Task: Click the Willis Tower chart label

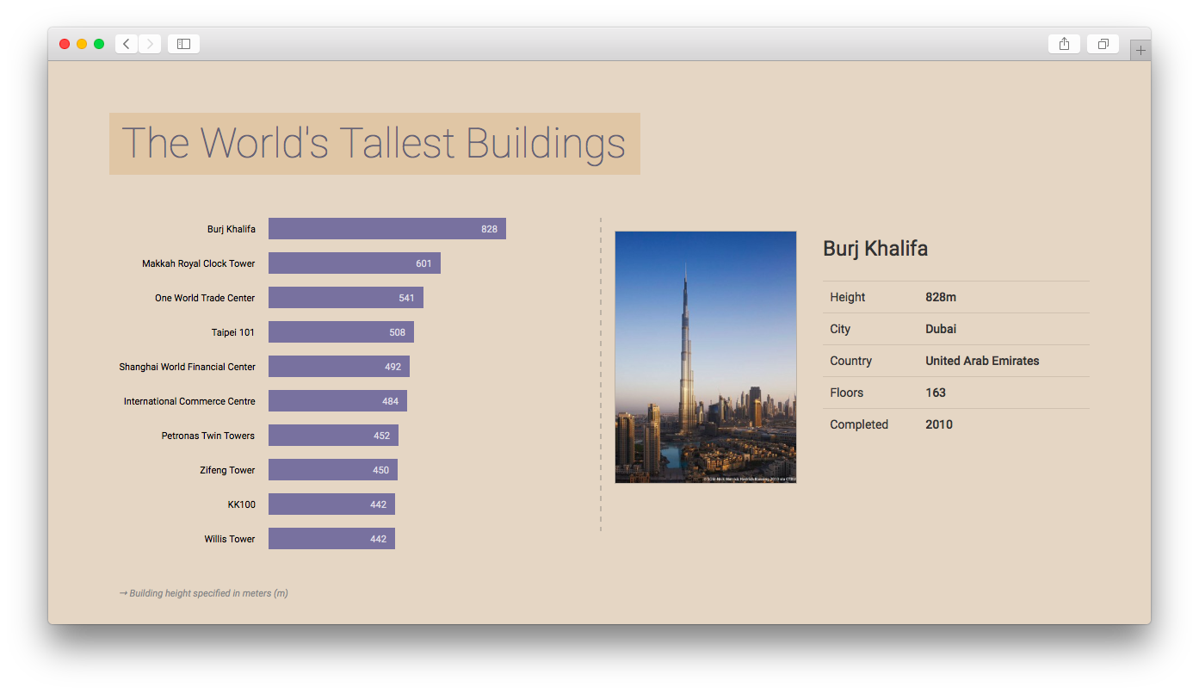Action: tap(230, 539)
